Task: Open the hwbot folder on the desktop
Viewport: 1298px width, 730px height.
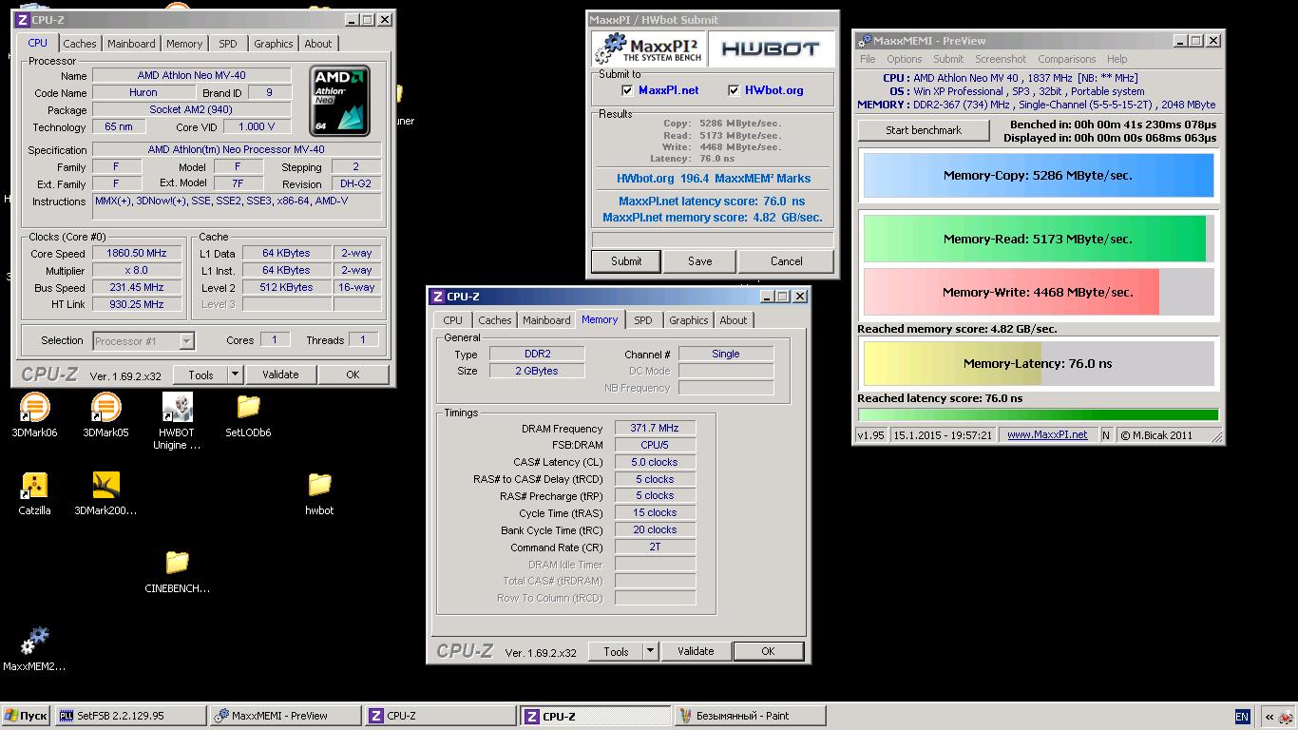Action: (319, 494)
